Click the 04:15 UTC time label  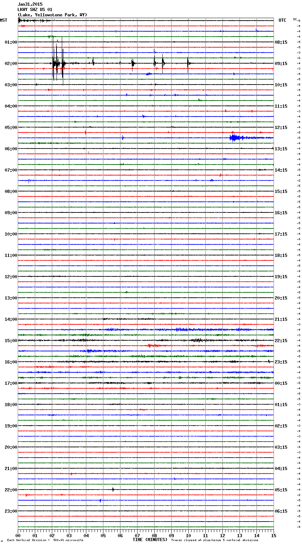click(x=281, y=469)
